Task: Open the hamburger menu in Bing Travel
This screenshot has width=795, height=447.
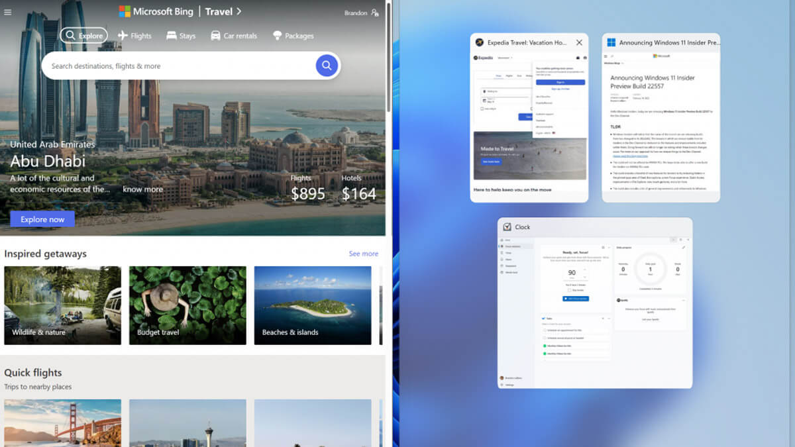Action: tap(8, 12)
